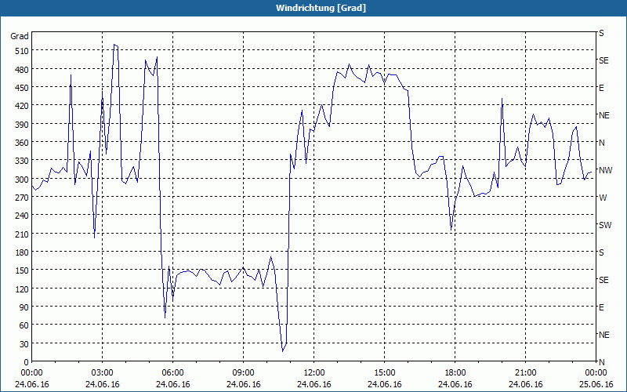Select the 06:00 time axis label
Screen dimensions: 627x392
[x=173, y=373]
